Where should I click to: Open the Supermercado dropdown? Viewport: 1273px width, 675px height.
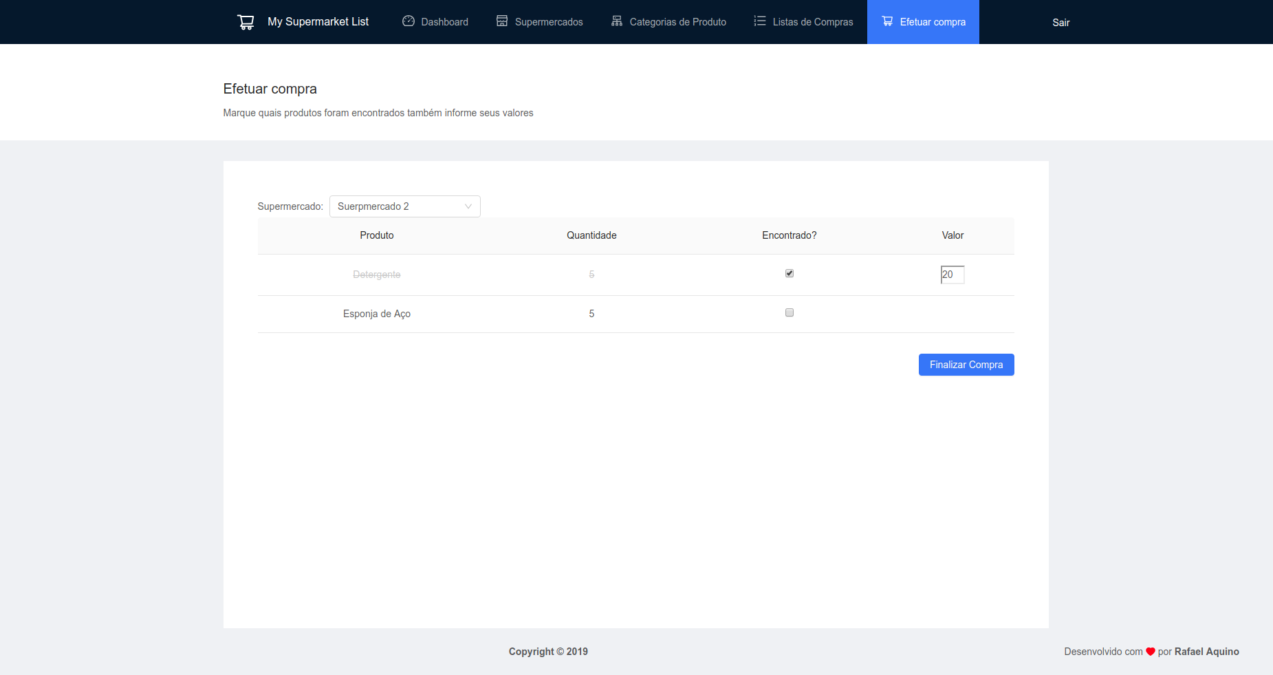click(405, 206)
